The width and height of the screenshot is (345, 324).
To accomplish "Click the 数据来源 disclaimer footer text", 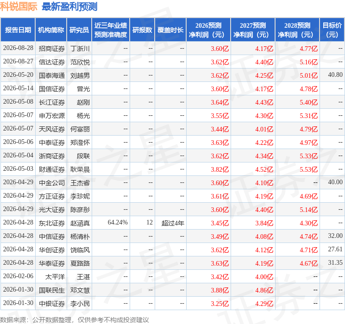I will (75, 320).
